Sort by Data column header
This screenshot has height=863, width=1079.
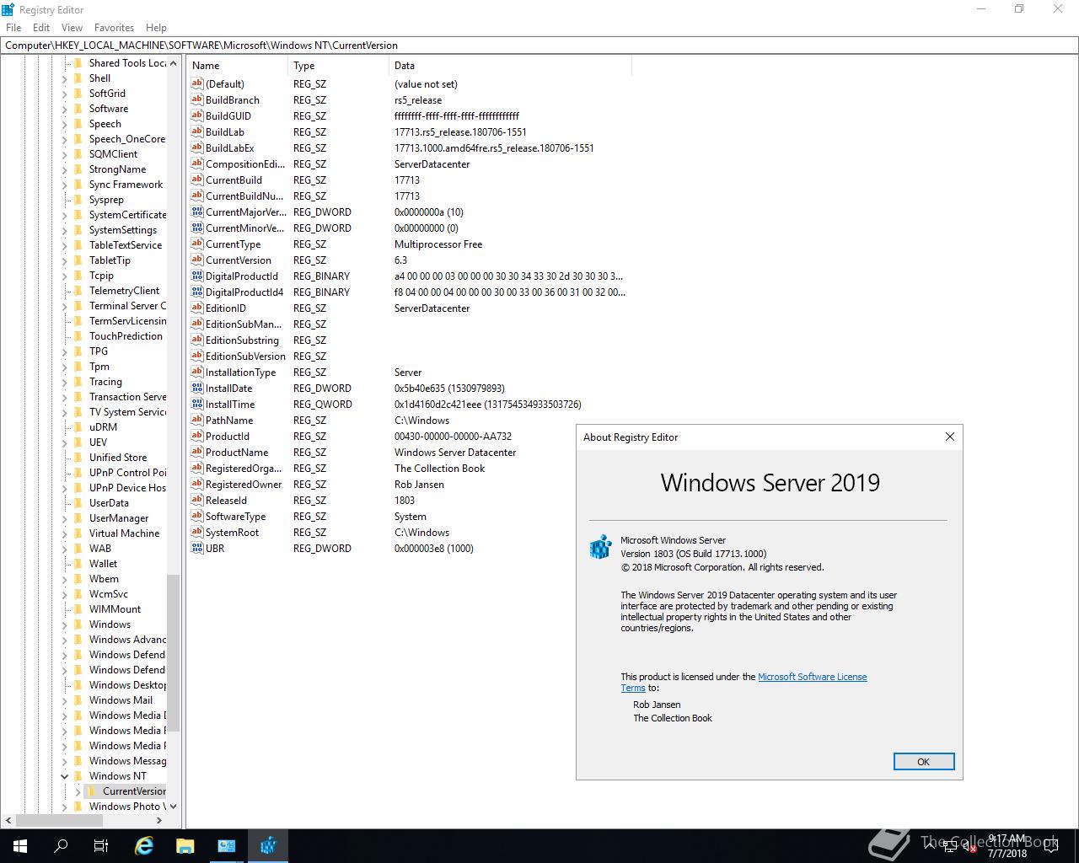pyautogui.click(x=510, y=65)
